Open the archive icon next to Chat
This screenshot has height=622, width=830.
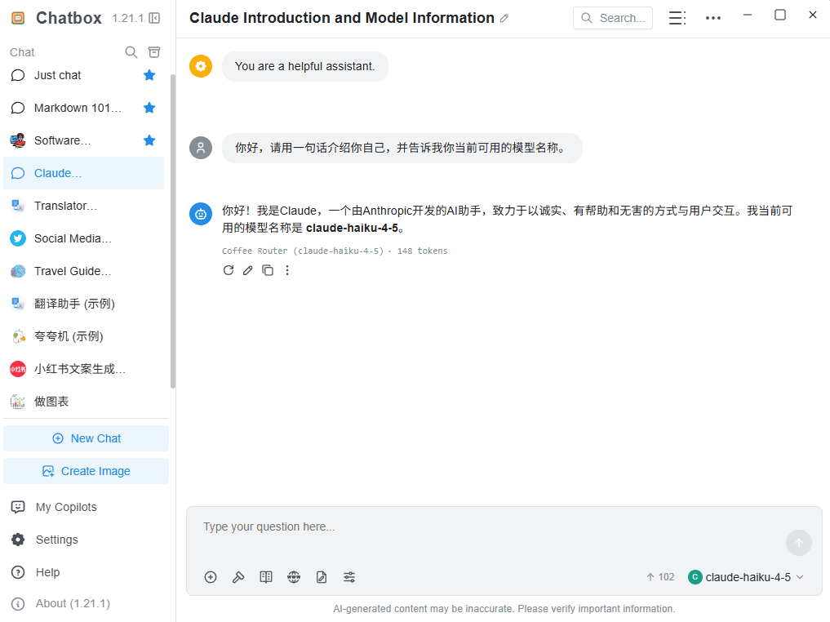pos(154,52)
